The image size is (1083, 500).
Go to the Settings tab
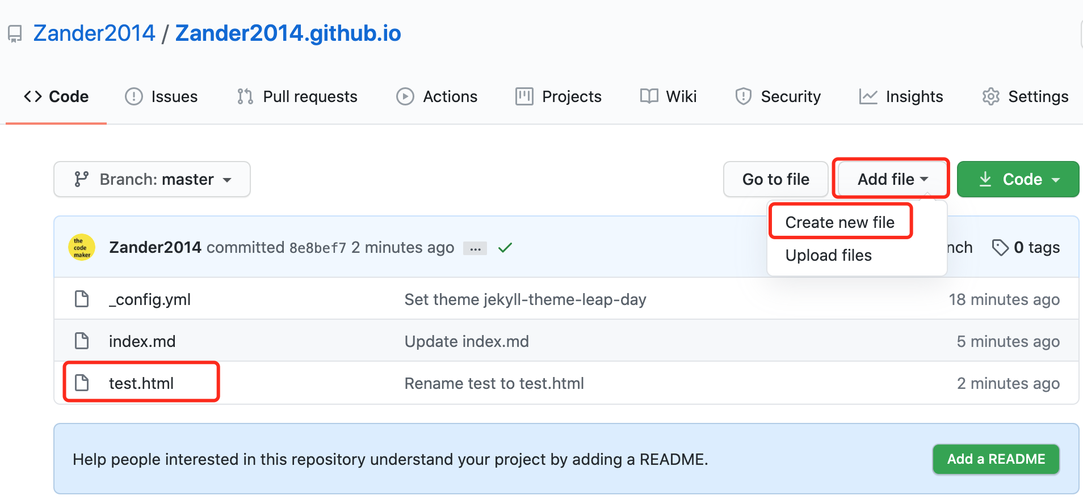click(x=1025, y=96)
